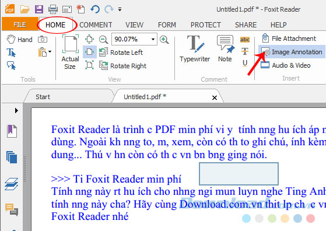
Task: Click Rotate Left
Action: click(x=121, y=52)
